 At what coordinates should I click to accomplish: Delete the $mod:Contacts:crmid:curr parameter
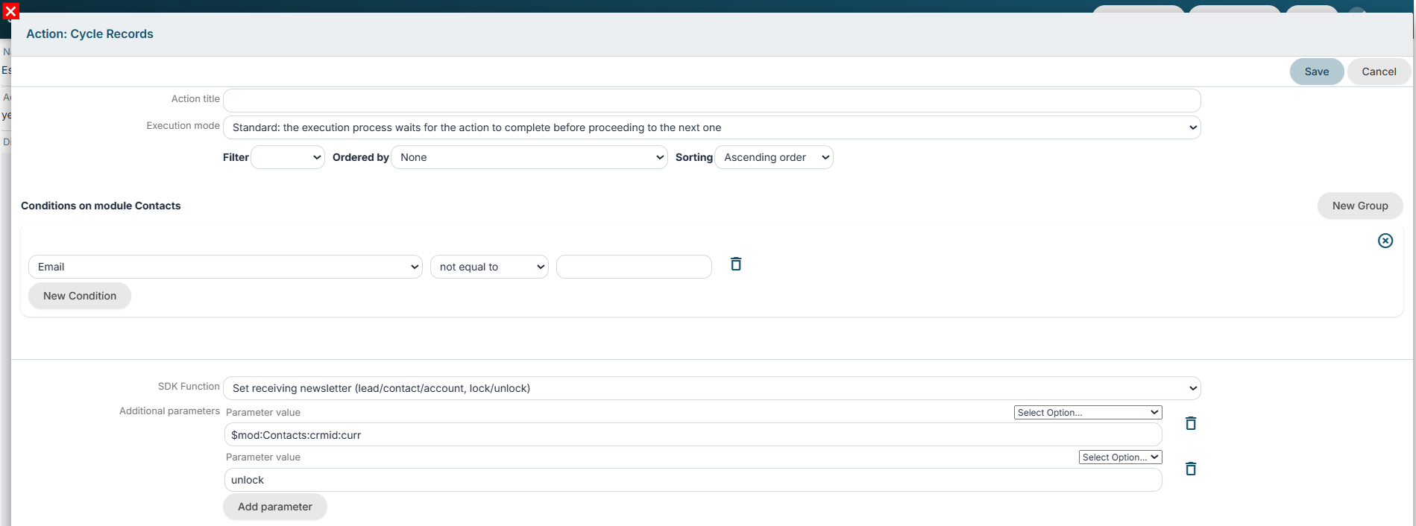(x=1191, y=423)
